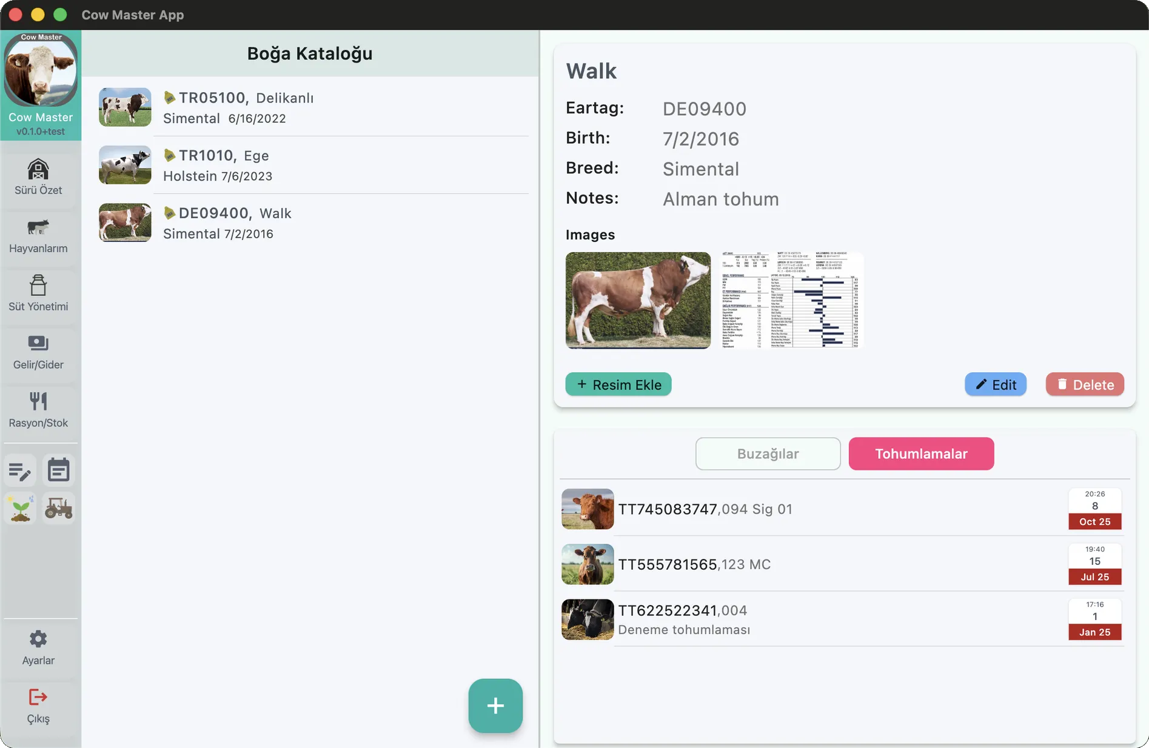Viewport: 1149px width, 748px height.
Task: Switch to the Buzağılar tab
Action: point(768,454)
